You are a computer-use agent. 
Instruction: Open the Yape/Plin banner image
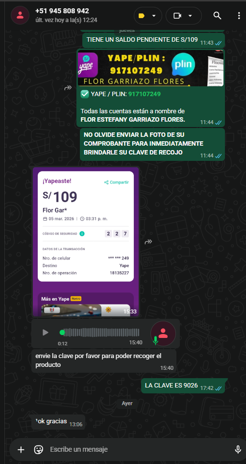[150, 68]
